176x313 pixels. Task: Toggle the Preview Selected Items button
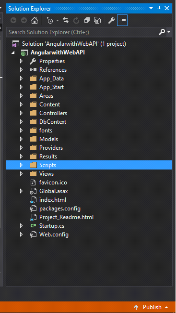[122, 21]
